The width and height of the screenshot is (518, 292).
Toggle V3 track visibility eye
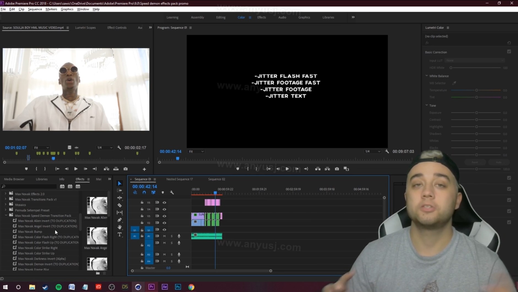pos(164,216)
